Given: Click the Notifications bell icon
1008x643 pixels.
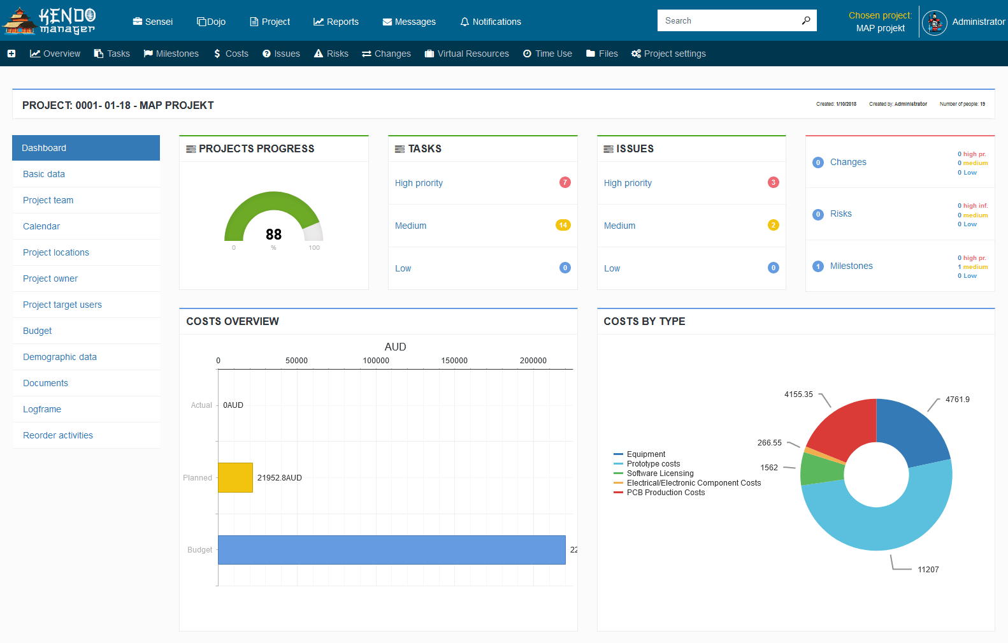Looking at the screenshot, I should tap(464, 22).
